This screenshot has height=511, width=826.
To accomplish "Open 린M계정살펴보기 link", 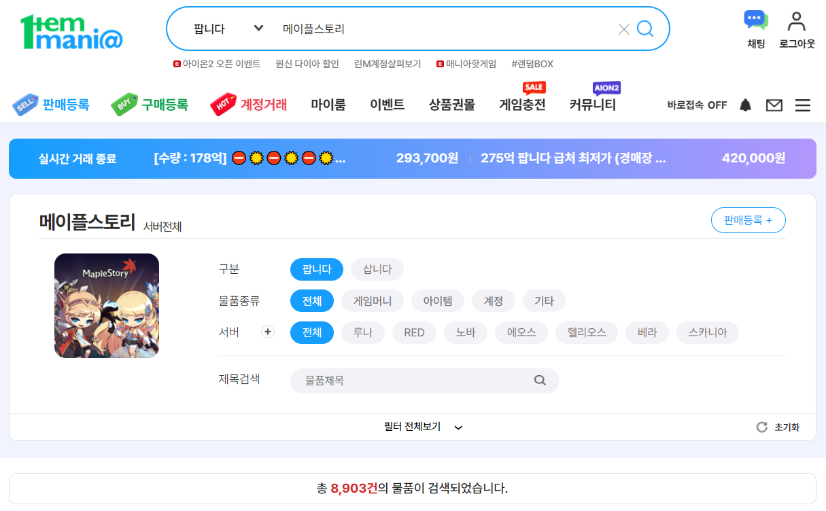I will click(388, 64).
